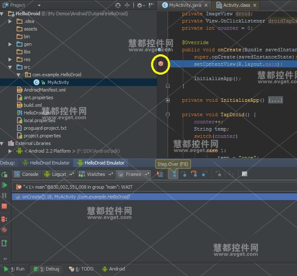The image size is (297, 276).
Task: Collapse the src folder
Action: pyautogui.click(x=10, y=67)
